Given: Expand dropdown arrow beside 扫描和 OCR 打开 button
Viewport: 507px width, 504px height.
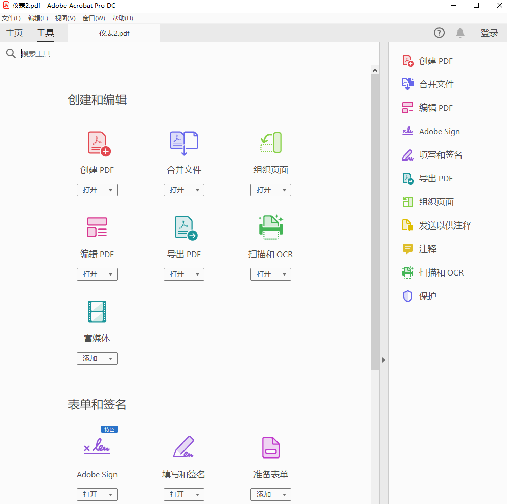Looking at the screenshot, I should (285, 274).
